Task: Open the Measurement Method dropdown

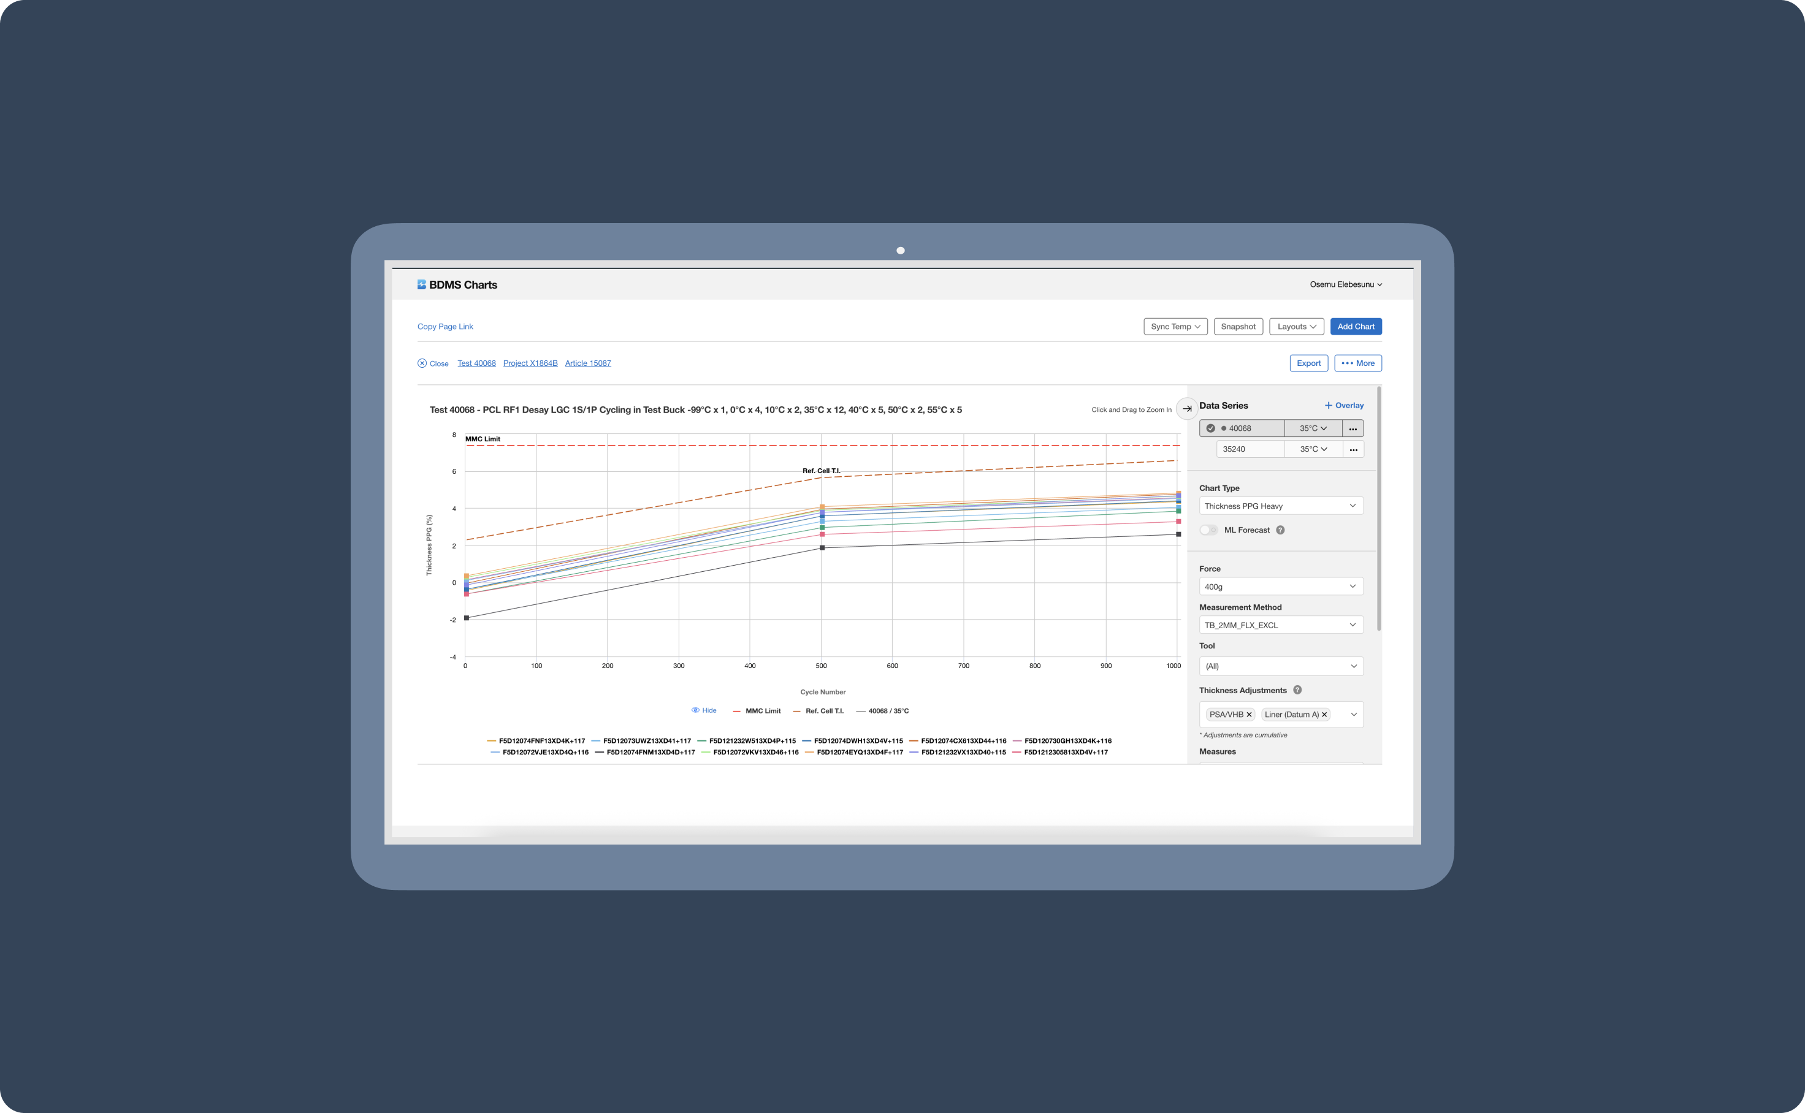Action: 1281,625
